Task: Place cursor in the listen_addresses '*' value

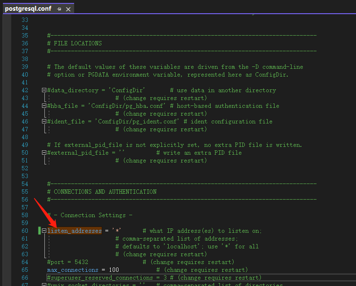Action: point(117,231)
